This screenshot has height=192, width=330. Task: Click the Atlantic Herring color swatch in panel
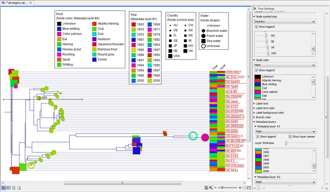click(x=257, y=80)
